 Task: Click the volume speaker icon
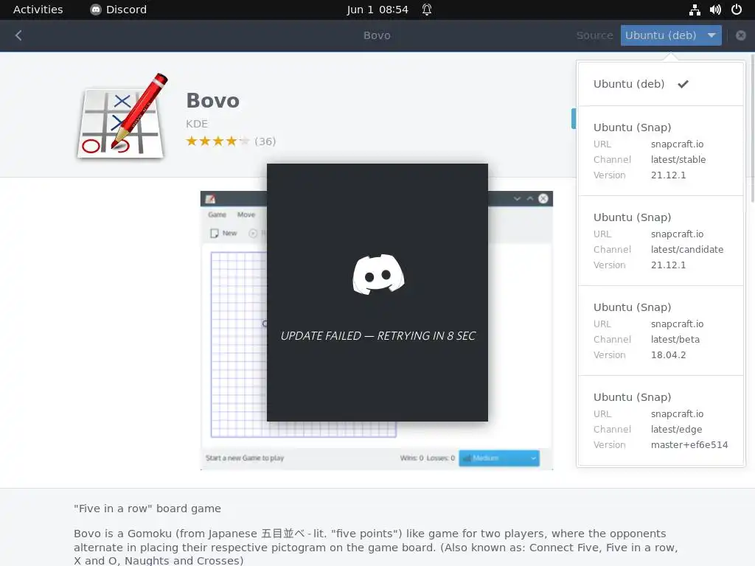(715, 10)
